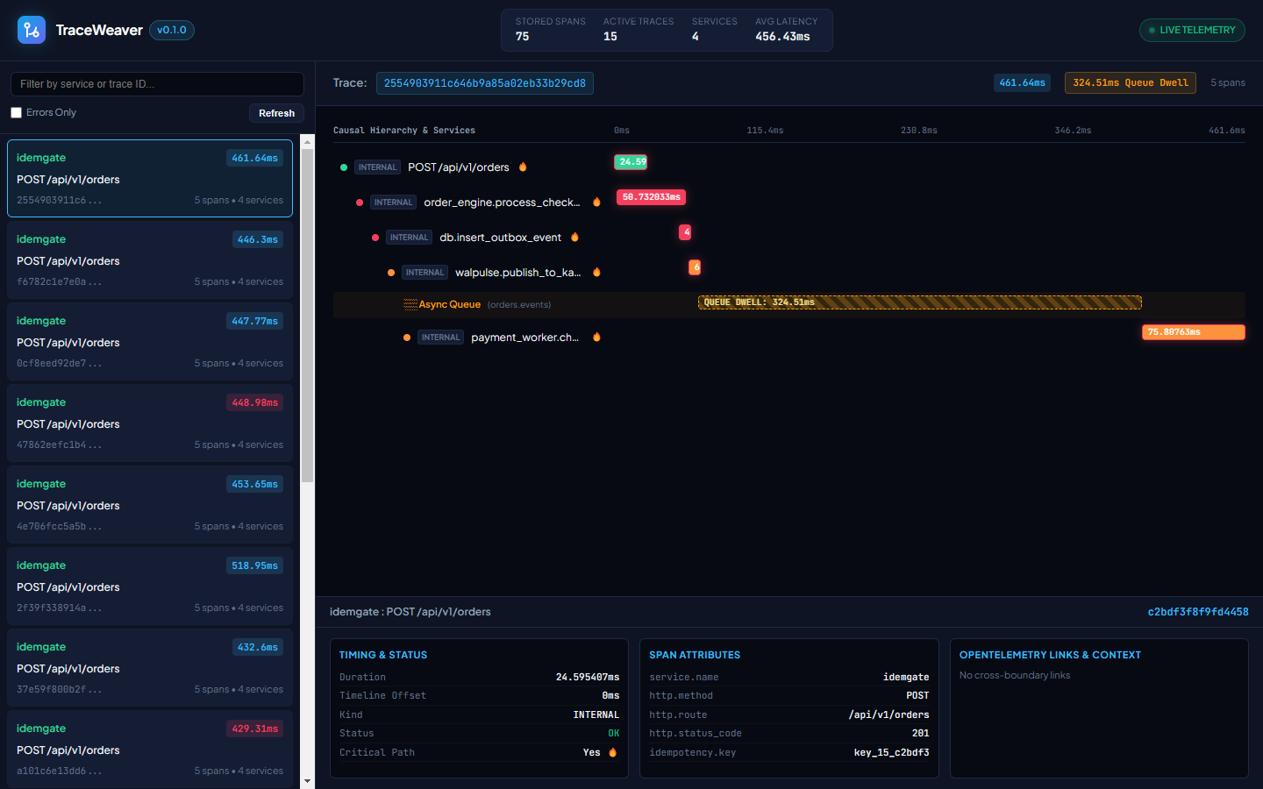1263x789 pixels.
Task: Click the small red timeline bar labeled 4
Action: click(x=685, y=232)
